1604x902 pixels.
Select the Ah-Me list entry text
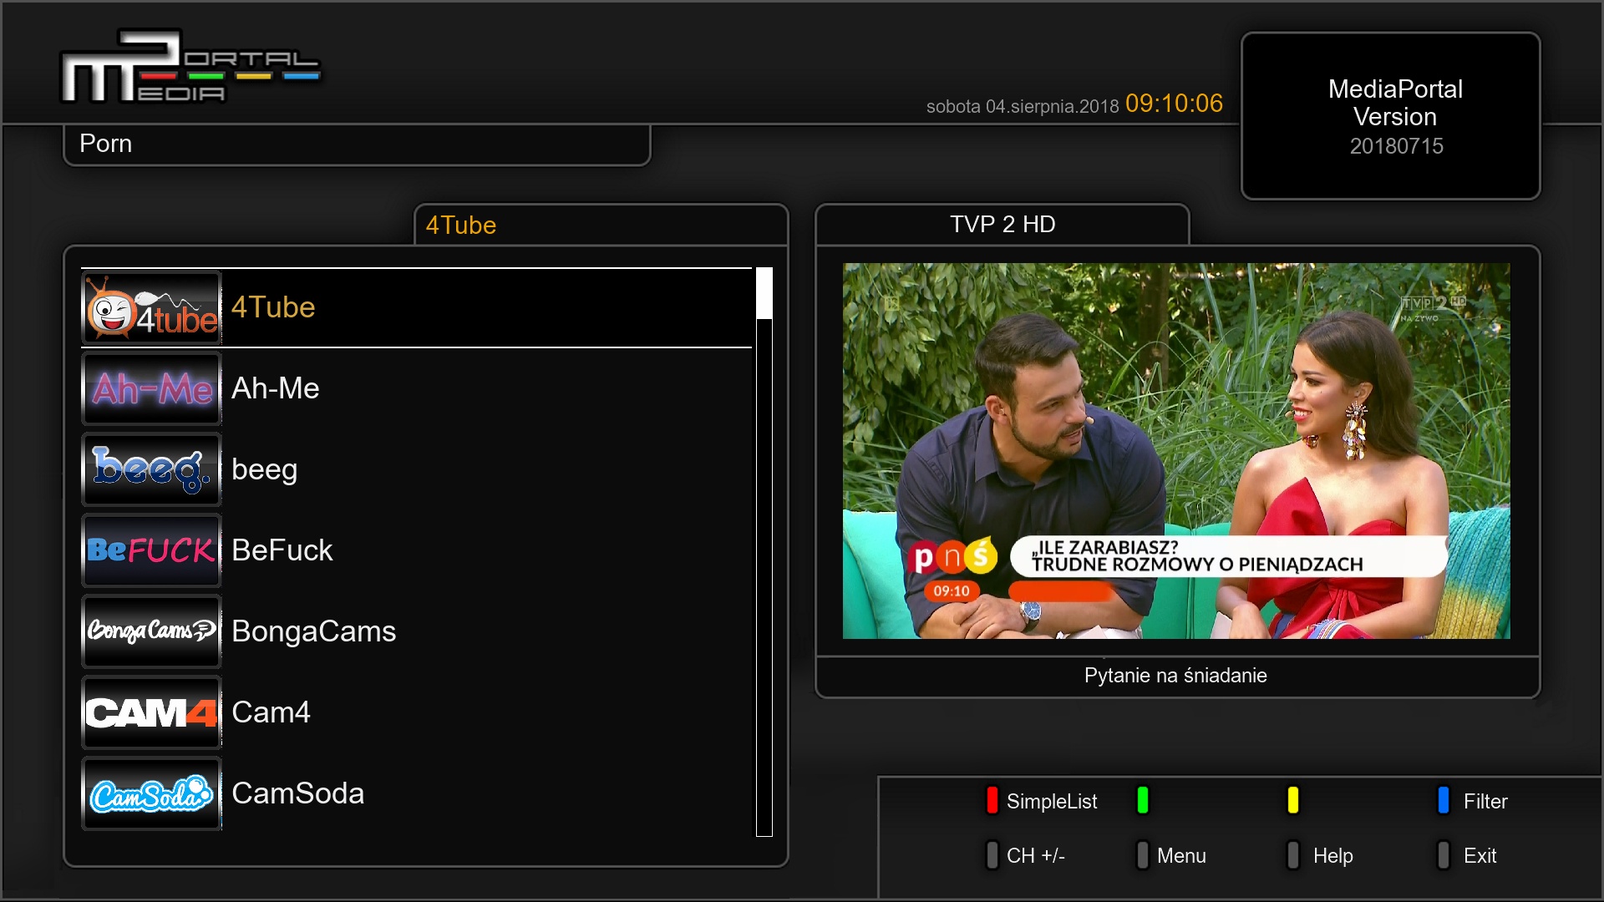pos(276,388)
